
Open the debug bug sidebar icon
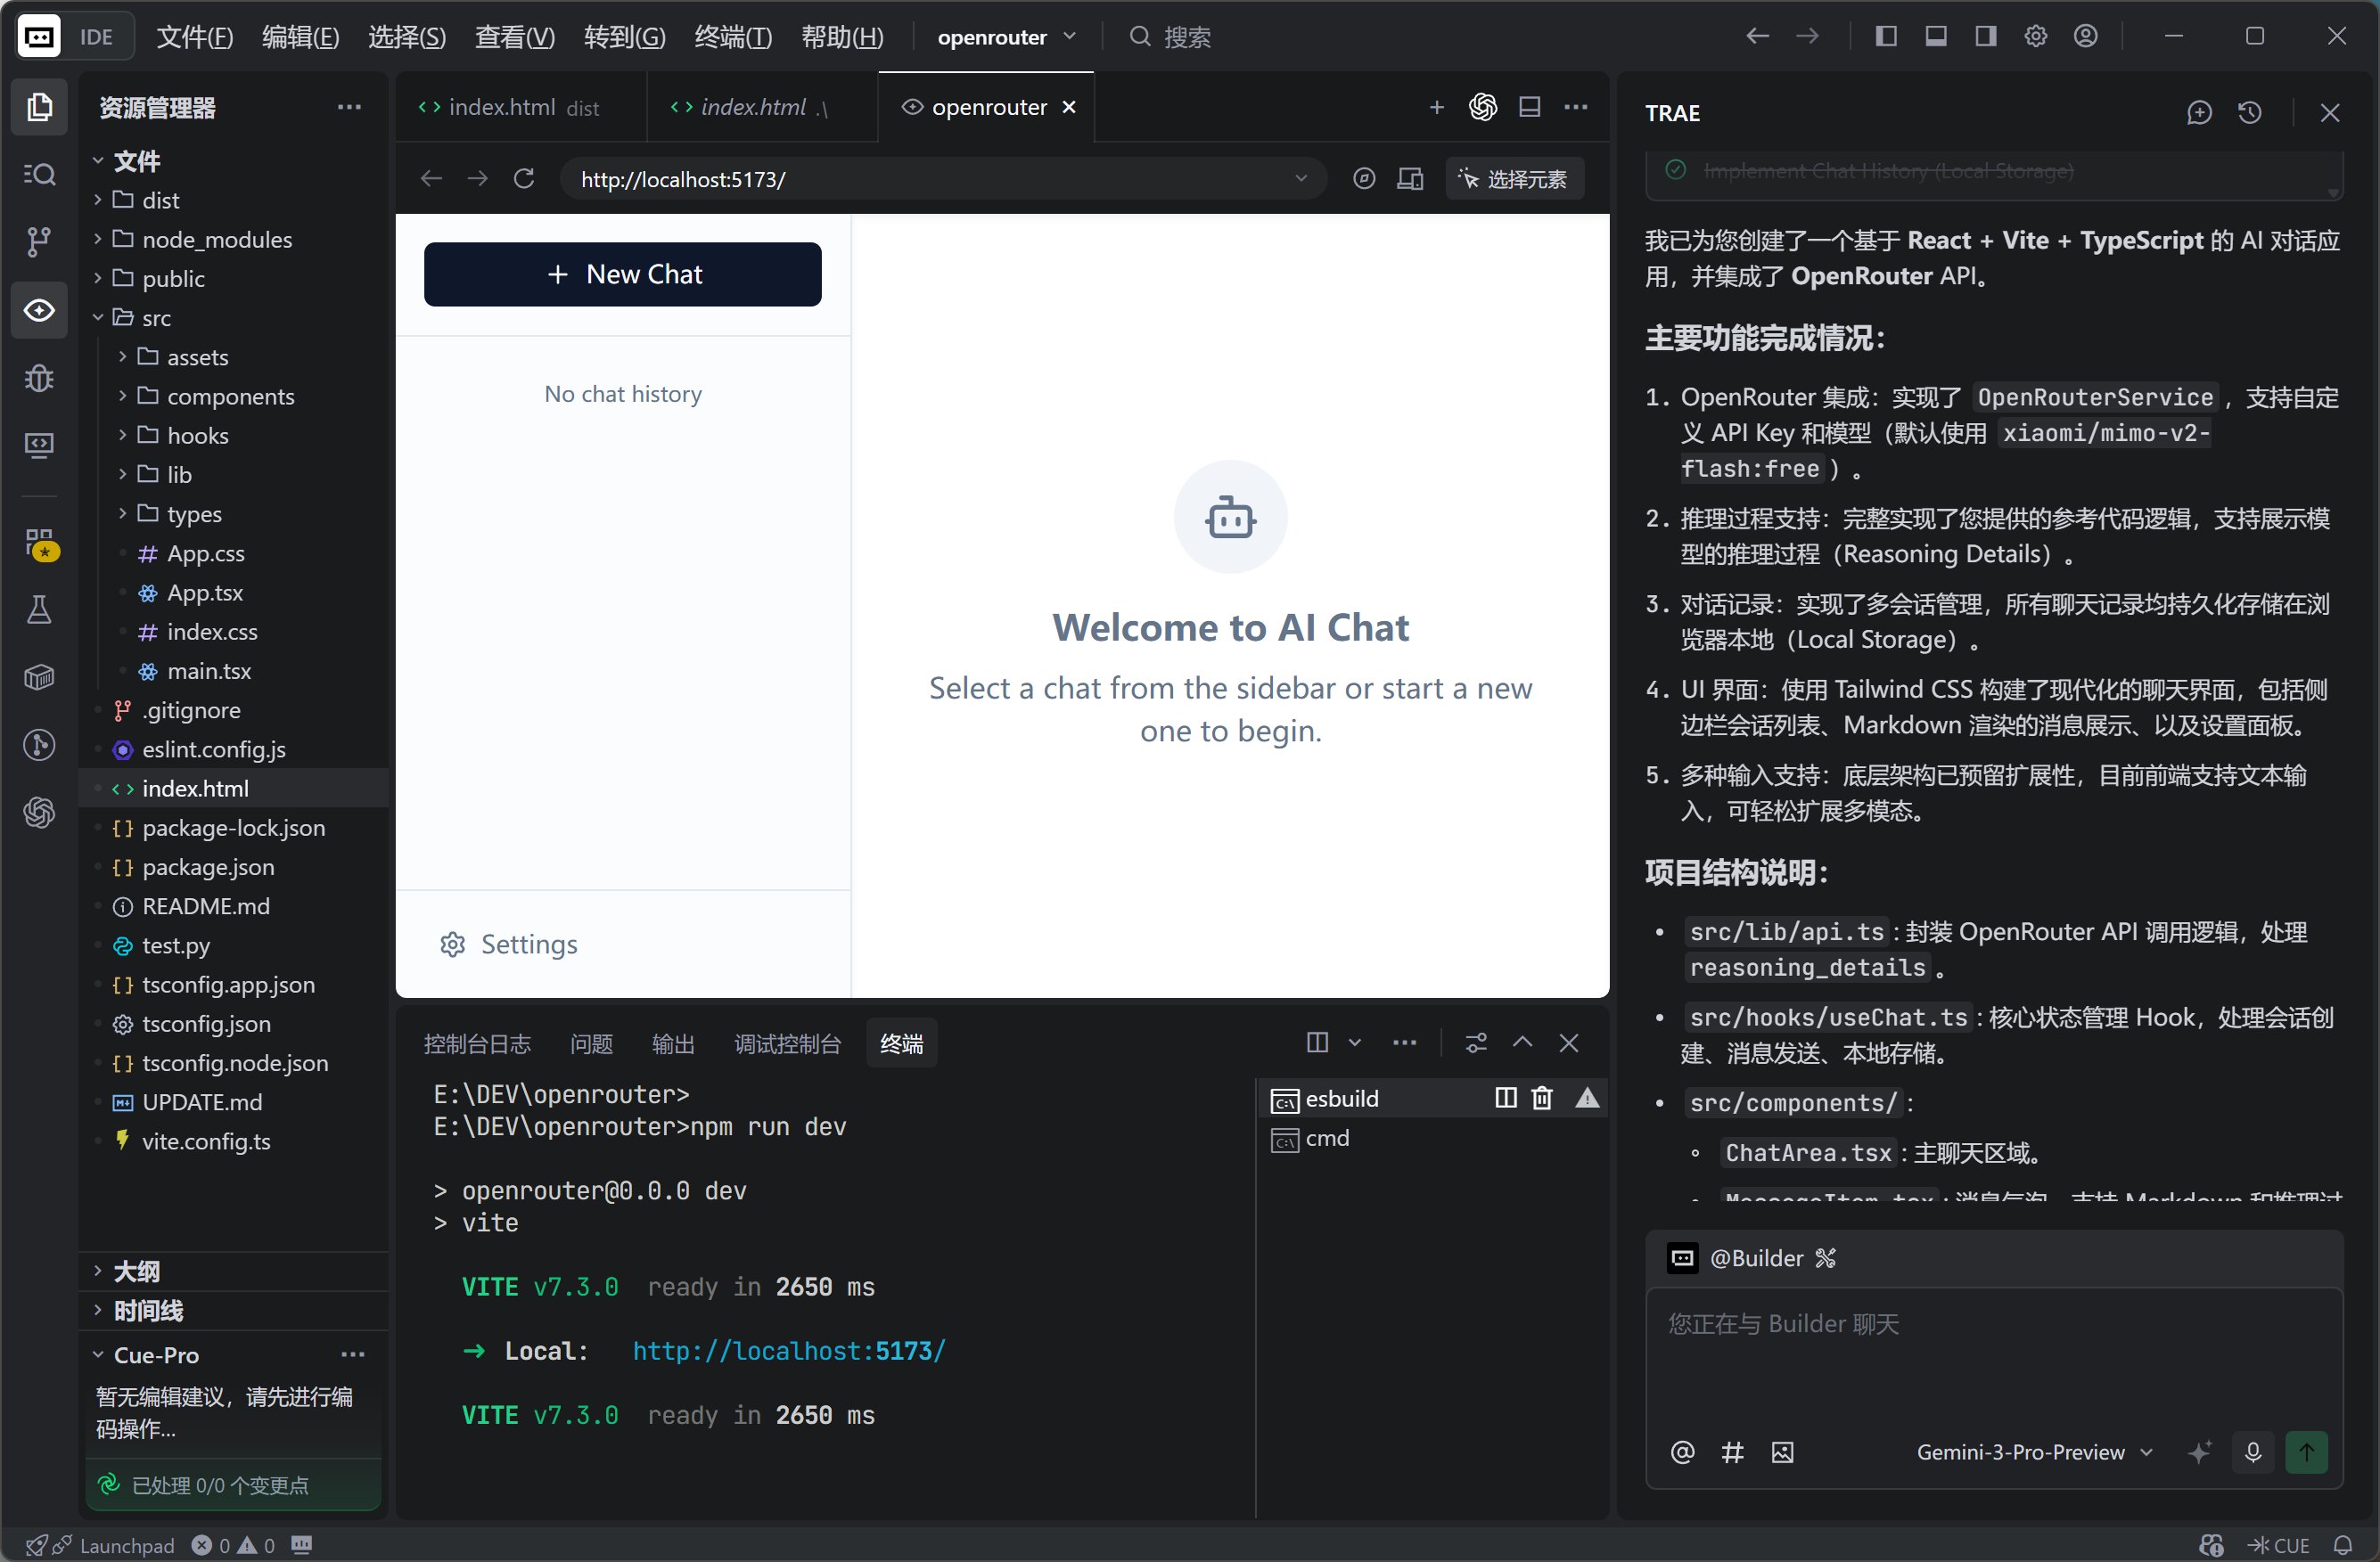39,378
